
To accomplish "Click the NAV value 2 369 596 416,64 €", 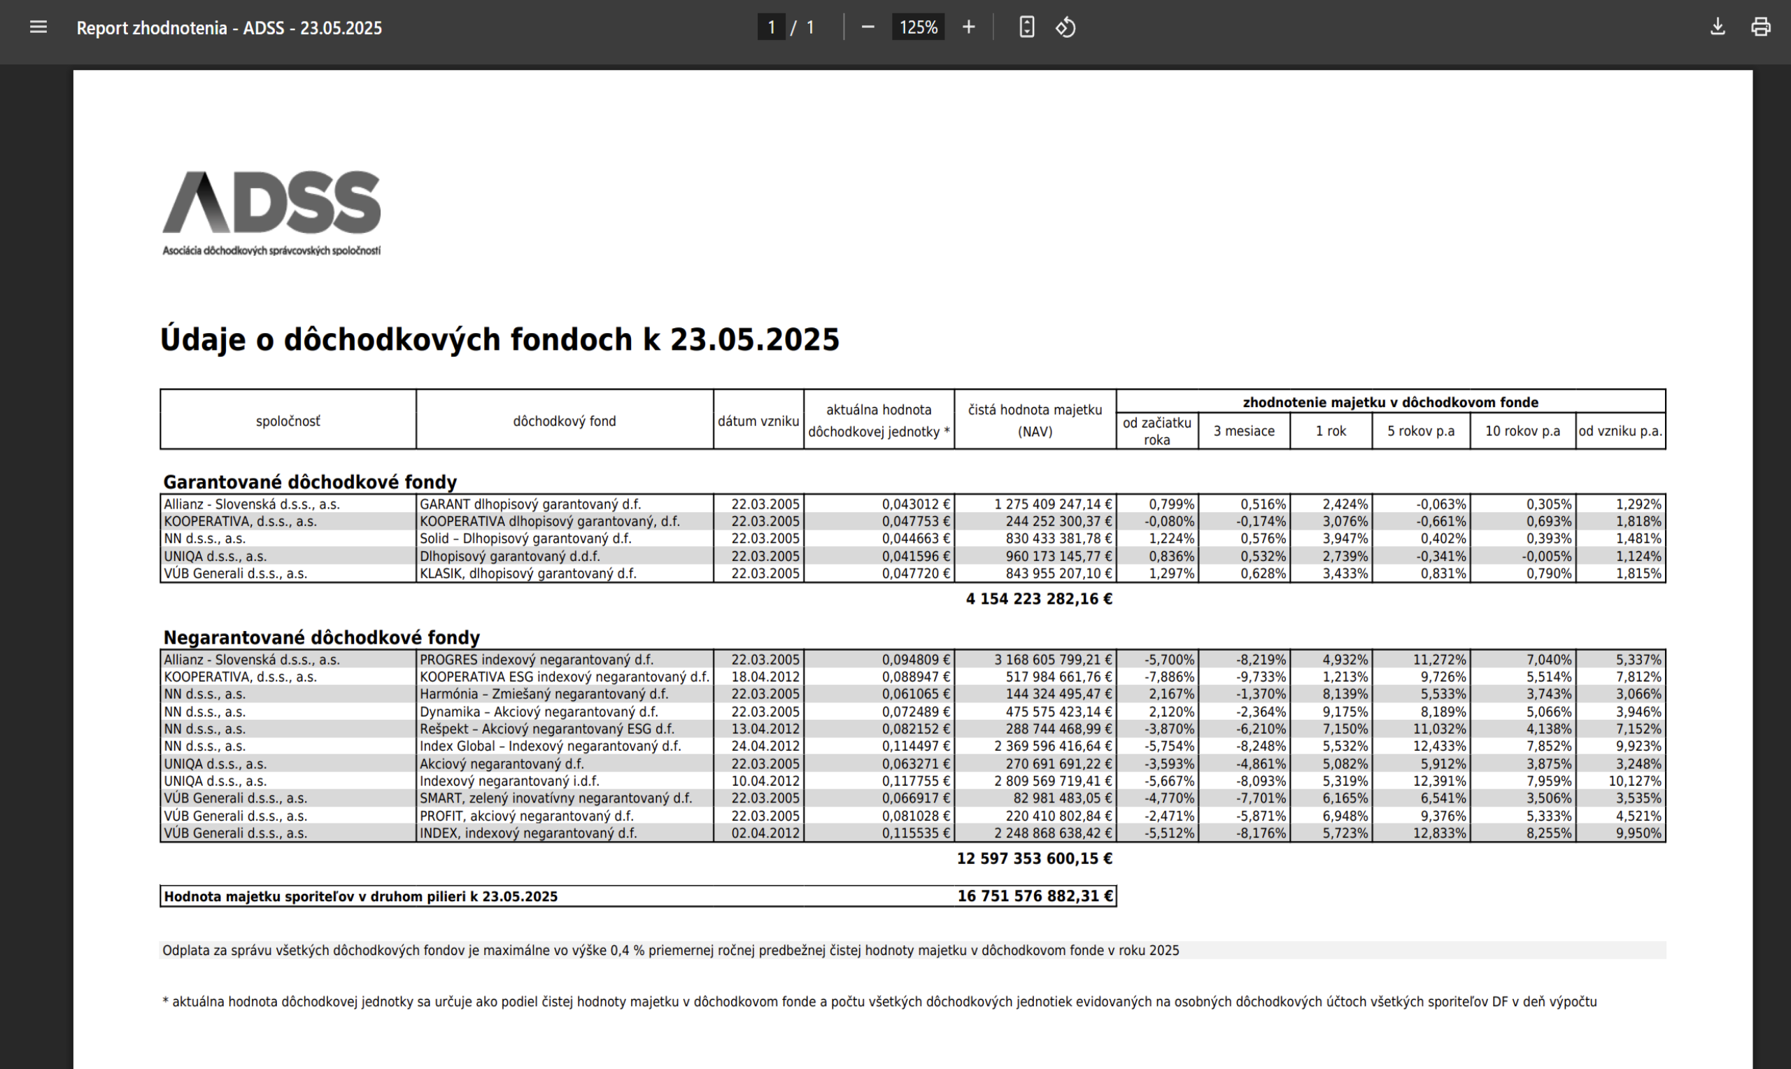I will [x=1053, y=746].
